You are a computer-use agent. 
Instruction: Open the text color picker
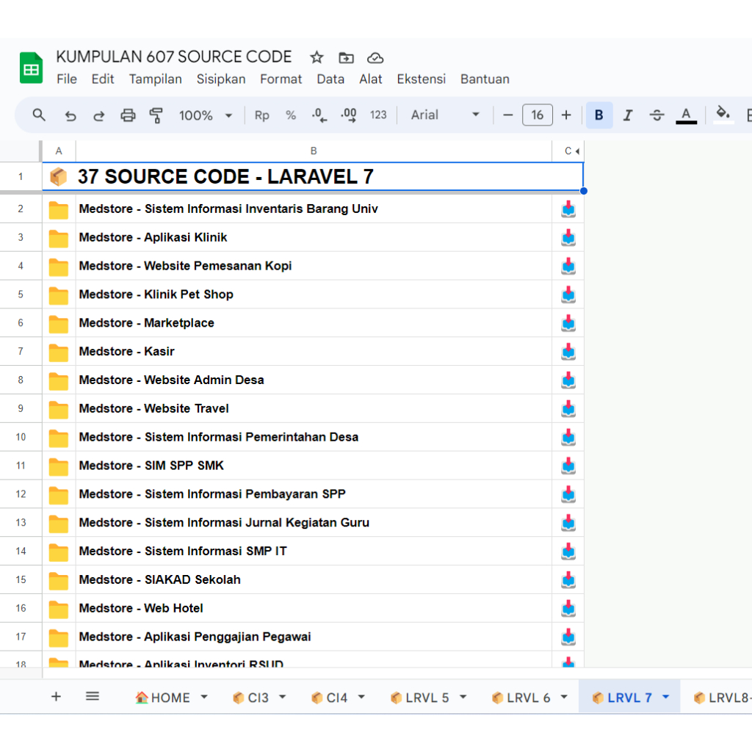[x=686, y=115]
